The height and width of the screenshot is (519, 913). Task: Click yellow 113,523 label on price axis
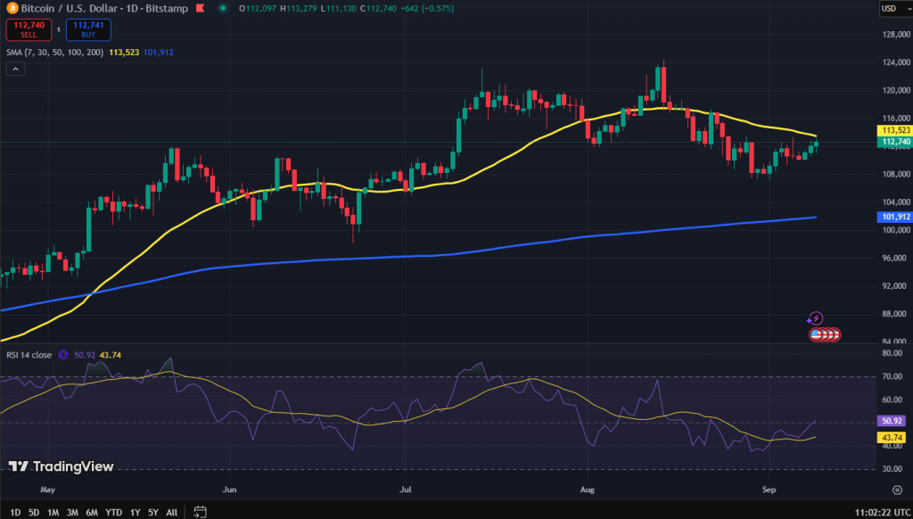tap(893, 130)
